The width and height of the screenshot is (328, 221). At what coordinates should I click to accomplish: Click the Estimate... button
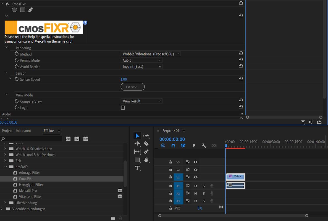[x=133, y=87]
